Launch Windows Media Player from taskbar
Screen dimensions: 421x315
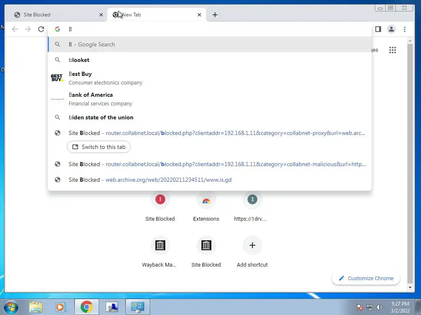click(61, 307)
